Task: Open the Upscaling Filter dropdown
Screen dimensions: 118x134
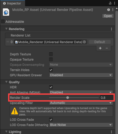Action: click(81, 103)
